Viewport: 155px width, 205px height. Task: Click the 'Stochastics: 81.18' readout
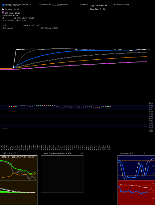10,16
